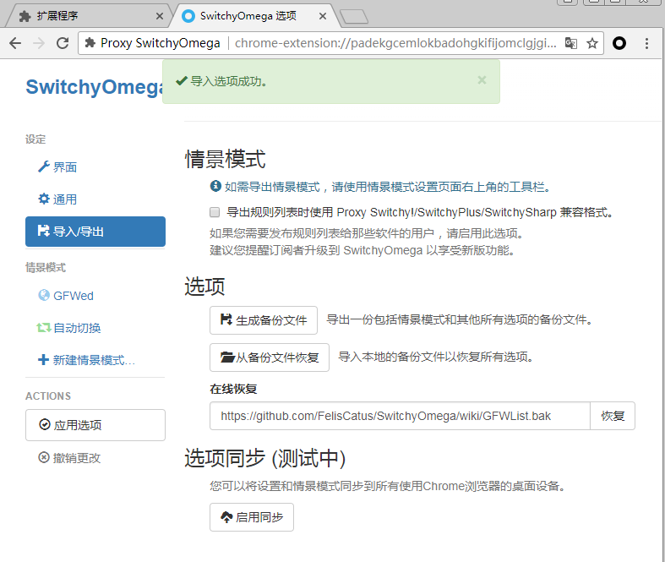Image resolution: width=665 pixels, height=562 pixels.
Task: Click the ACTIONS sidebar header
Action: 48,396
